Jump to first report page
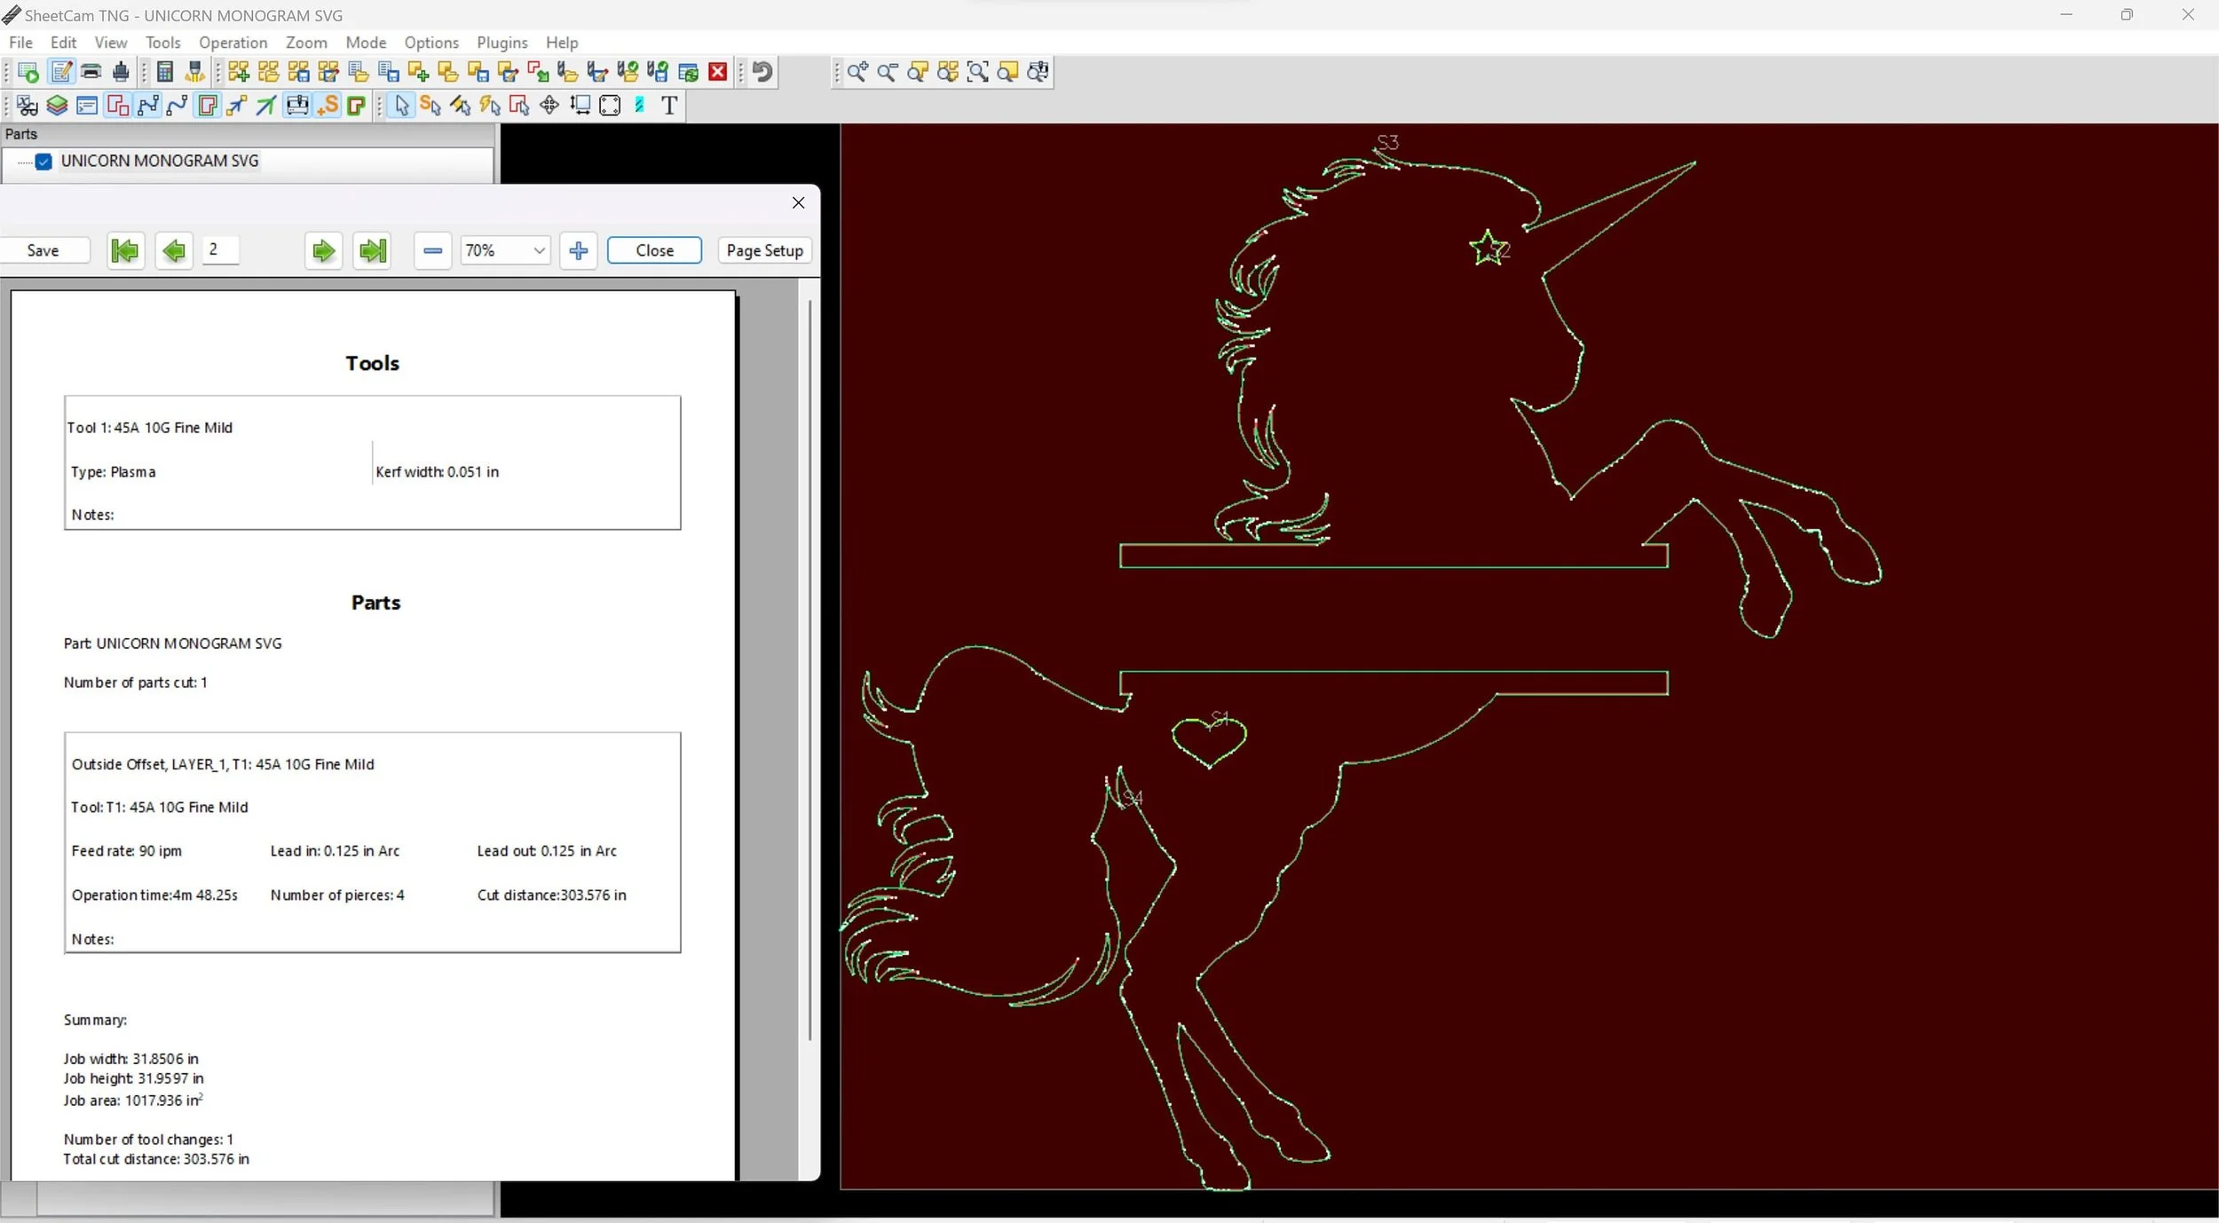Screen dimensions: 2219x1223 point(125,251)
